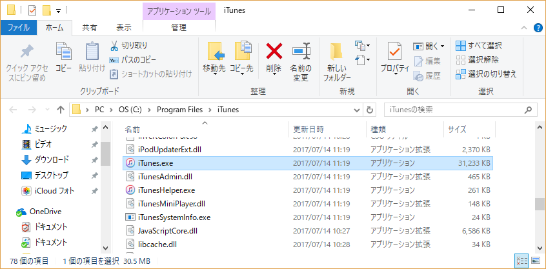
Task: Select the iTunesHelper.exe file
Action: pos(308,190)
